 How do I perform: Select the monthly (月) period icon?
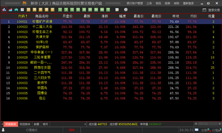click(40, 10)
